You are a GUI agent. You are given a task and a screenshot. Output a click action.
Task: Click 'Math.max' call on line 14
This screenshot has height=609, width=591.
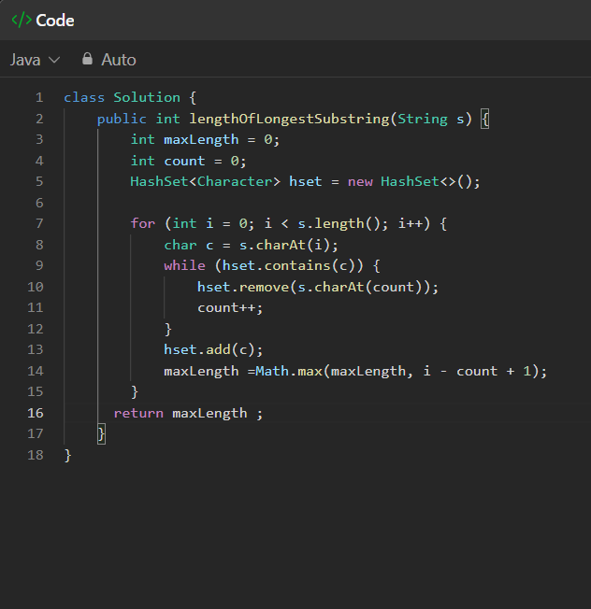click(289, 371)
